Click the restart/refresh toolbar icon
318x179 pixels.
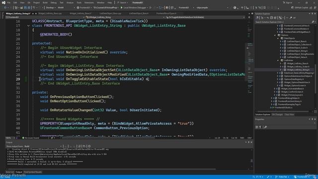pyautogui.click(x=160, y=8)
